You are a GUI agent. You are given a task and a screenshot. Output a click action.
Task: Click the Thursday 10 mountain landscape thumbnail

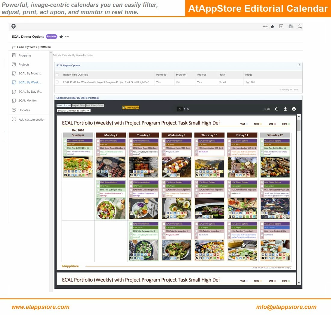pos(209,167)
